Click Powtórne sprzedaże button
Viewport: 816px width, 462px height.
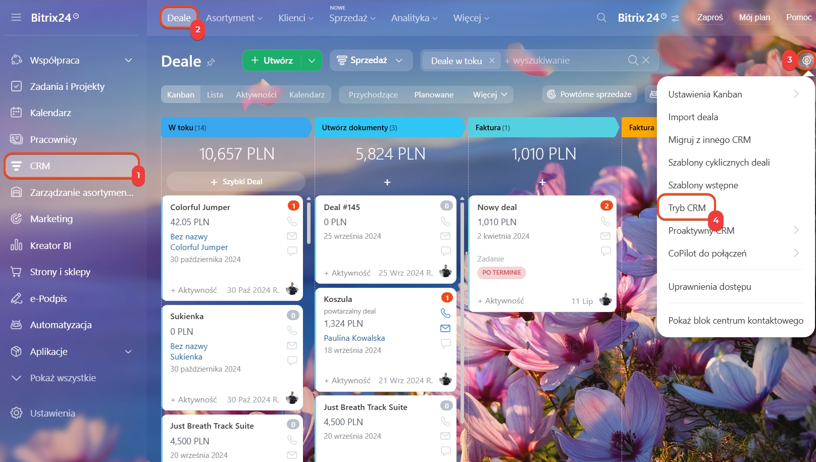589,94
